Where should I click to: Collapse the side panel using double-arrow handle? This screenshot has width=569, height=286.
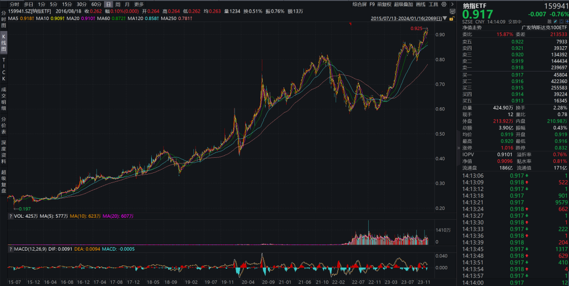click(x=458, y=148)
